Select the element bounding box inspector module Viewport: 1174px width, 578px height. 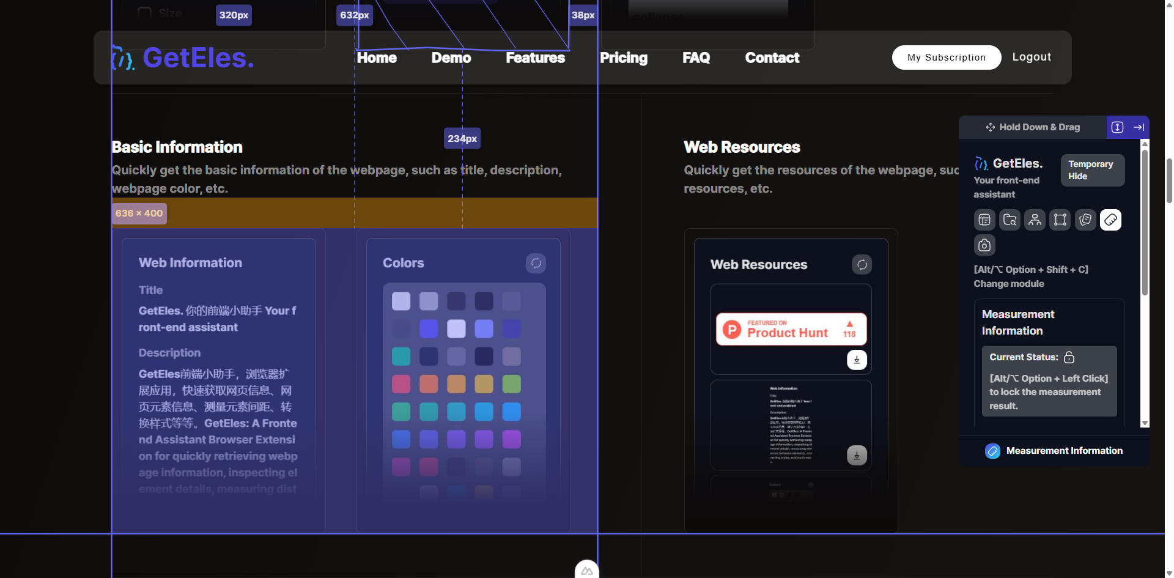point(1060,220)
